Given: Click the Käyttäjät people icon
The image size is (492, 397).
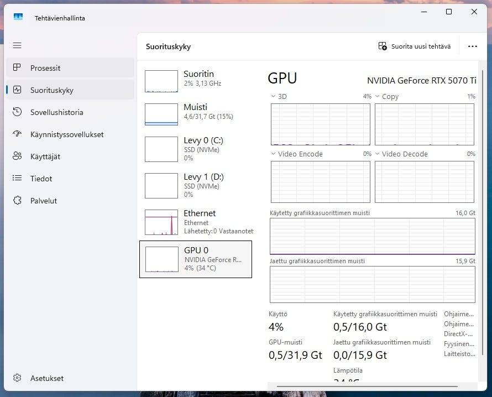Looking at the screenshot, I should tap(17, 156).
